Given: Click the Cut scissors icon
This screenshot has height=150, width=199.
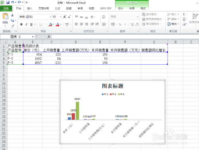Looking at the screenshot, I should 12,15.
